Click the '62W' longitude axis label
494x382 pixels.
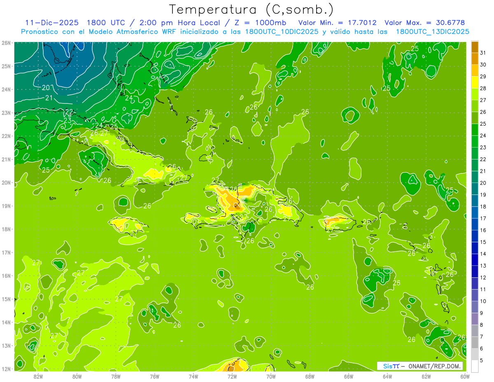coord(426,377)
